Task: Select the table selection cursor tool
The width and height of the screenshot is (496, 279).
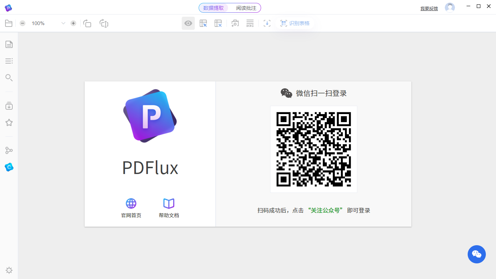Action: tap(203, 23)
